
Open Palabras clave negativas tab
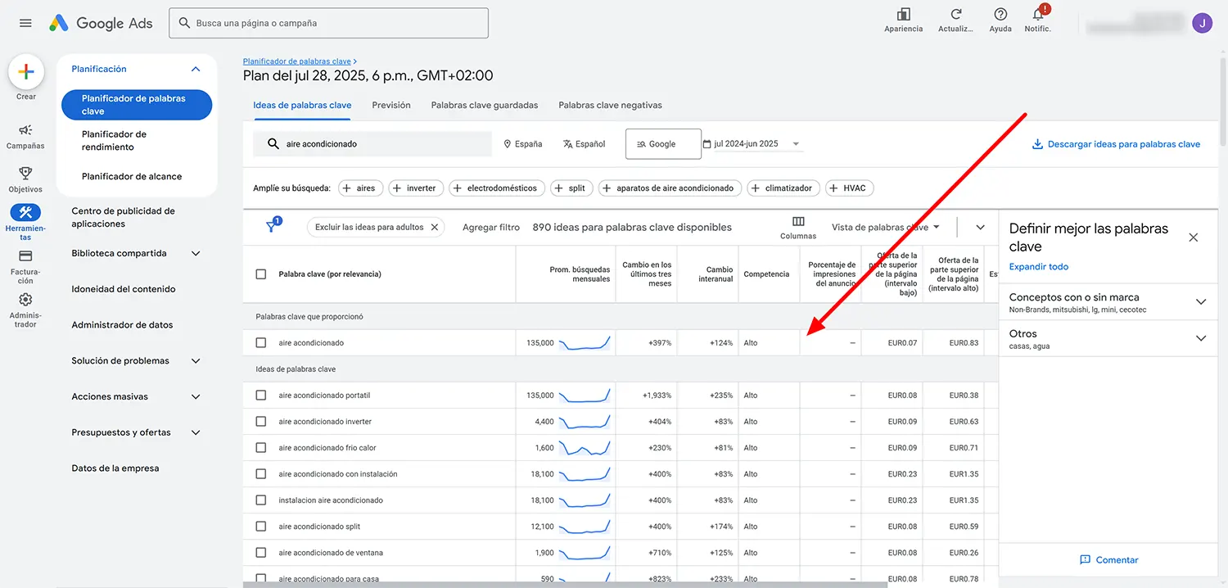[x=610, y=105]
